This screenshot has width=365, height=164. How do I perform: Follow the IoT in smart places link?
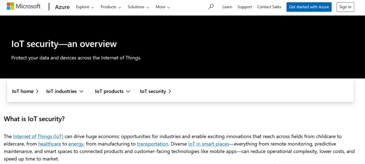click(209, 144)
